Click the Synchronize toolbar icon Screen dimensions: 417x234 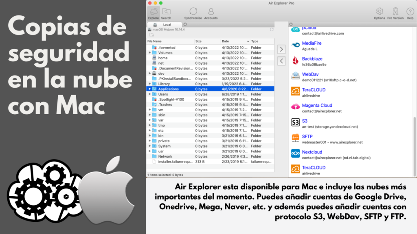coord(193,13)
